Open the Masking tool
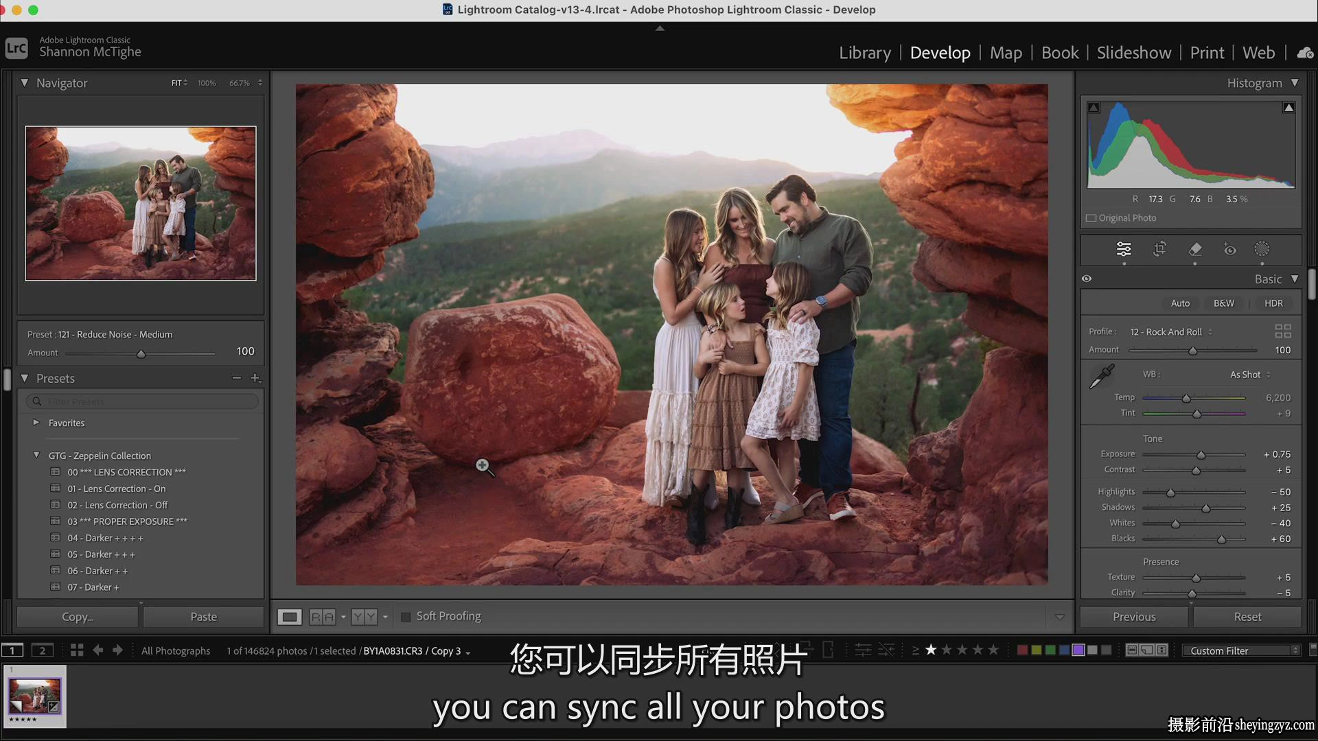The image size is (1318, 741). point(1262,249)
